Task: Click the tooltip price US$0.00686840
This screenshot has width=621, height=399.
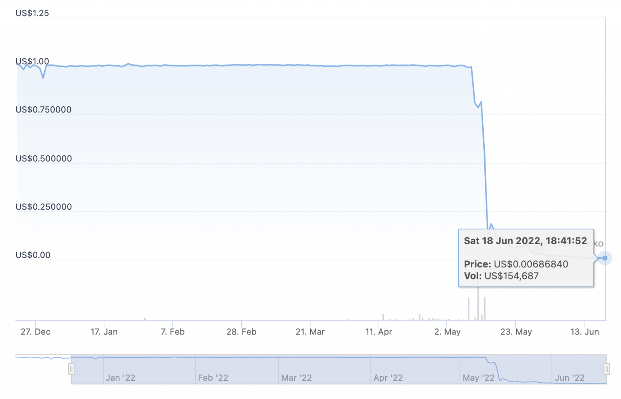Action: click(531, 264)
